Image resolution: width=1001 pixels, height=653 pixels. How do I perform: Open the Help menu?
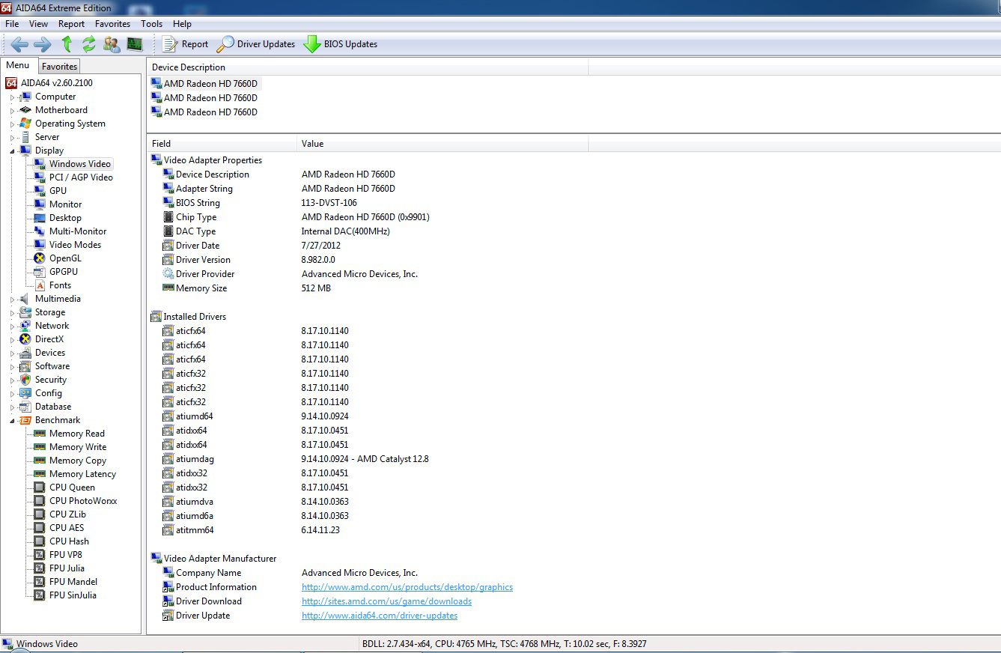pos(182,24)
